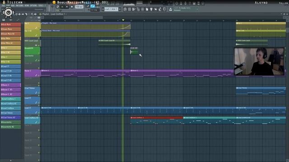Mute the LEad Thème track

[39, 93]
